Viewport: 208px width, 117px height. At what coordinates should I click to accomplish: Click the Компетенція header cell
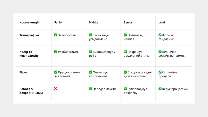[x=29, y=22]
